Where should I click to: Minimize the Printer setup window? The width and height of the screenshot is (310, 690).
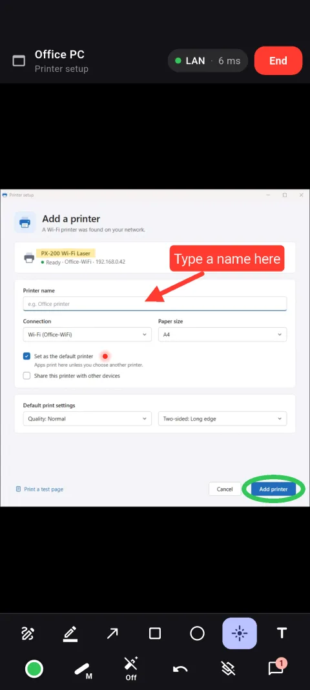pos(268,195)
